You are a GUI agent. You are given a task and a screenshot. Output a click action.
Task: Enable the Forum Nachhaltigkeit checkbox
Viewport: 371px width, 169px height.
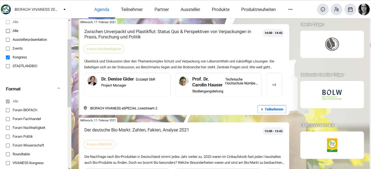click(x=8, y=128)
